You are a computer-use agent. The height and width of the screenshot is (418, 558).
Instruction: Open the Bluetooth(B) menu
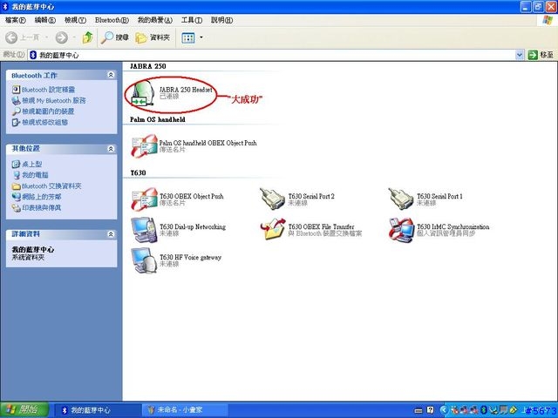112,20
